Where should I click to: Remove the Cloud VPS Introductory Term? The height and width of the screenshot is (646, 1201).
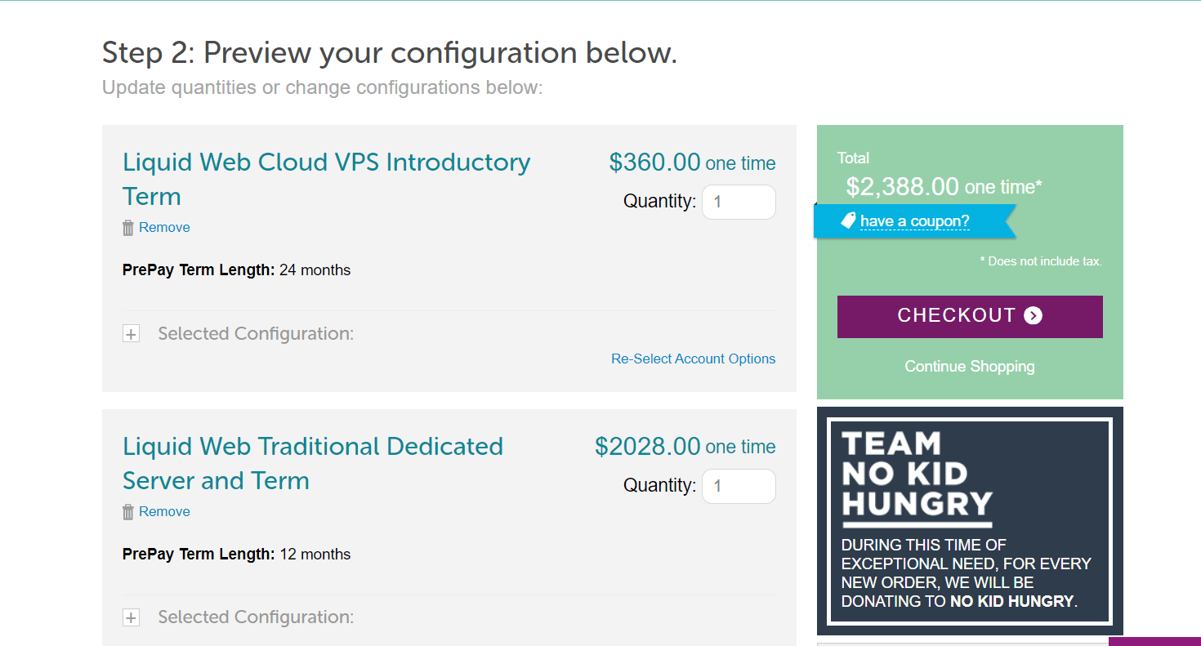(164, 228)
